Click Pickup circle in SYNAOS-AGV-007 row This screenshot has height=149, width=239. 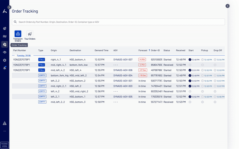[202, 60]
